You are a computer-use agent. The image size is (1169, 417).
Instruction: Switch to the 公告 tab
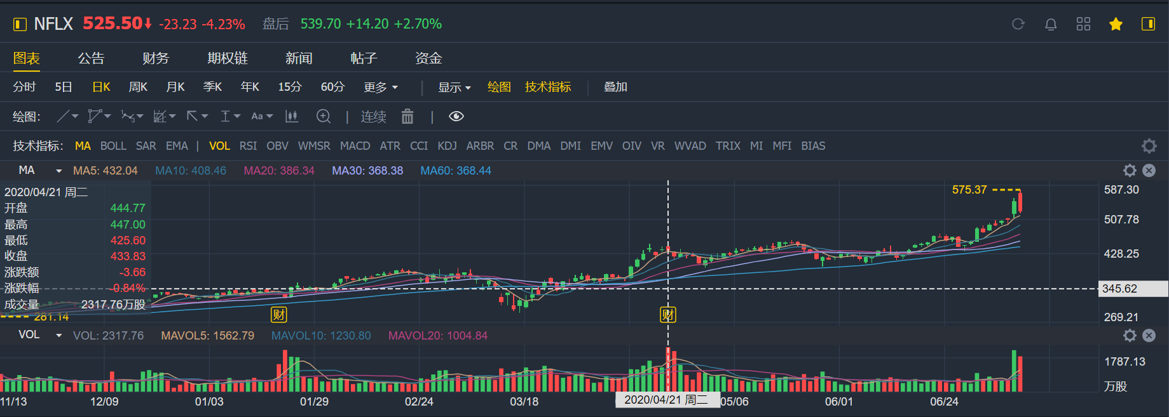pos(91,58)
